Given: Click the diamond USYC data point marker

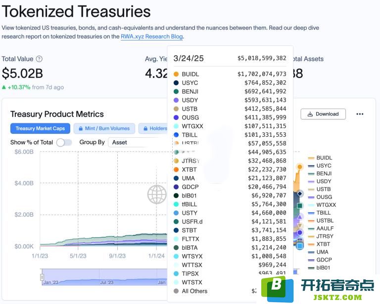Looking at the screenshot, I should [x=300, y=193].
